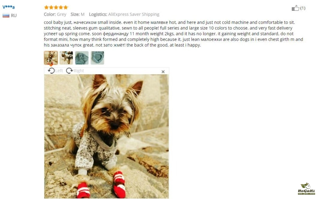Click the helpful count (1)
This screenshot has width=316, height=199.
303,8
